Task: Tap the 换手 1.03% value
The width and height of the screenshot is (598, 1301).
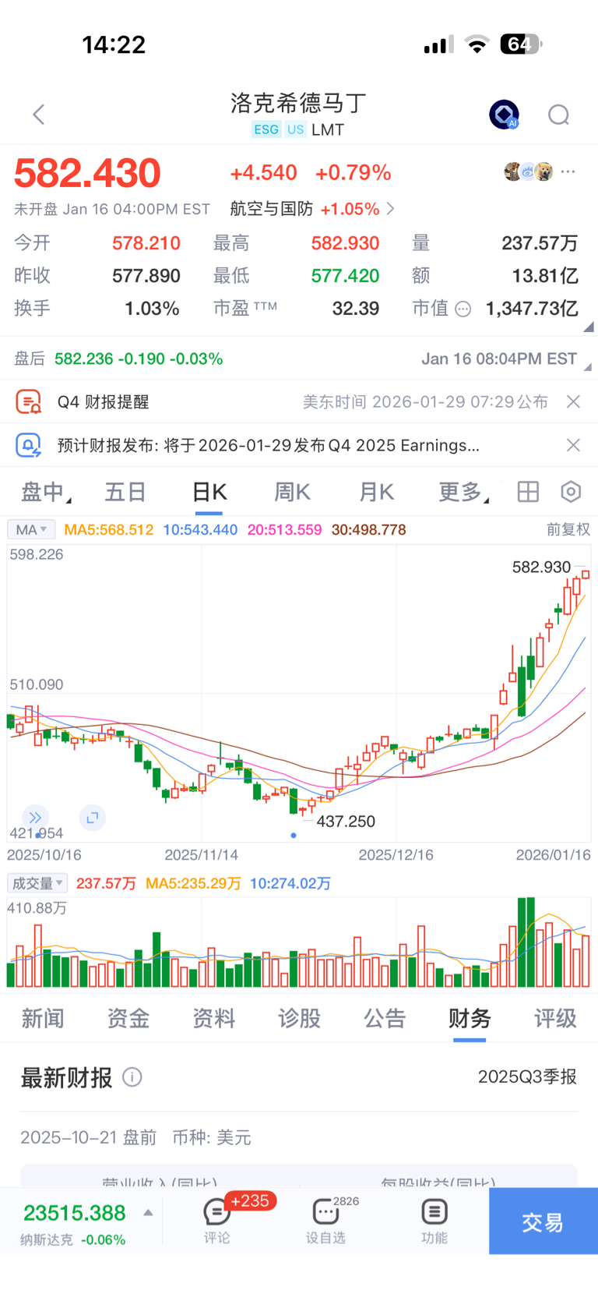Action: click(152, 309)
